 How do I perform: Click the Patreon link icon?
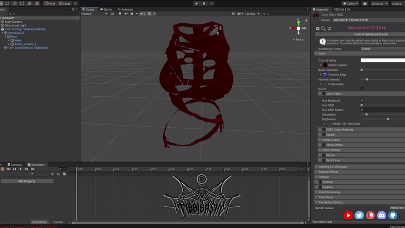(x=371, y=215)
